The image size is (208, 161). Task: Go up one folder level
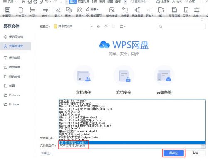[106, 27]
